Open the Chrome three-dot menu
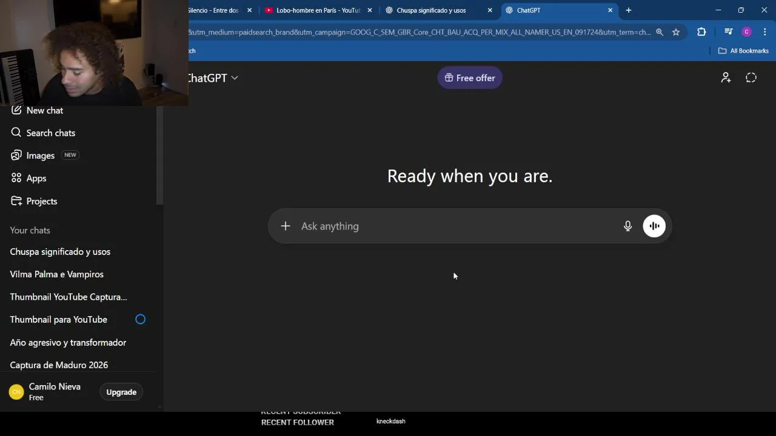 [765, 32]
